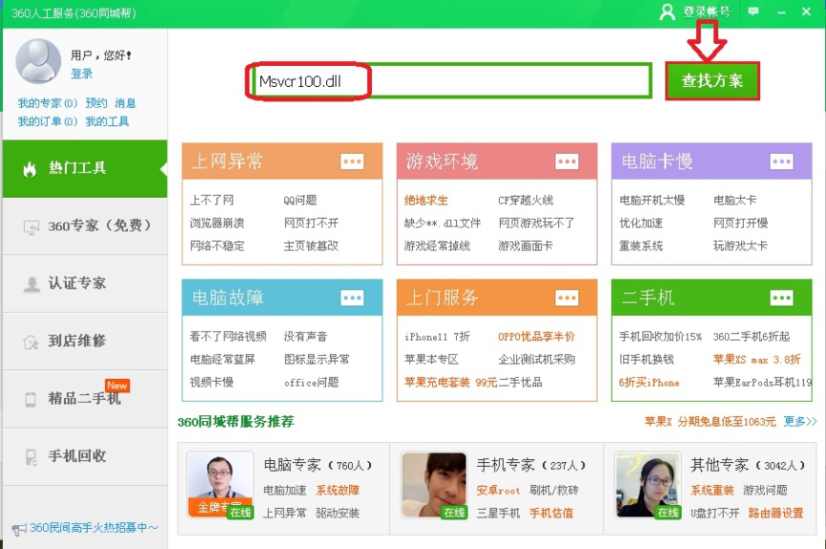Click the megaphone icon at sidebar bottom
826x549 pixels.
pyautogui.click(x=19, y=529)
